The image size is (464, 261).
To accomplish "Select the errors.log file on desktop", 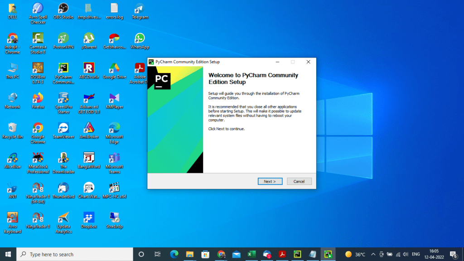I will click(x=114, y=11).
